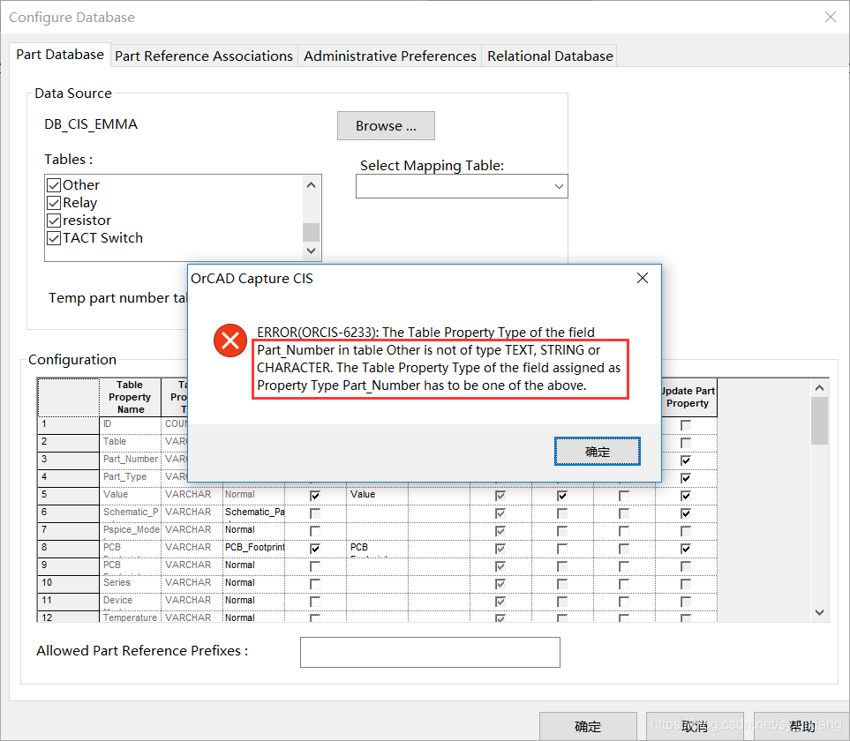
Task: Click the Table Property Name column header
Action: 130,398
